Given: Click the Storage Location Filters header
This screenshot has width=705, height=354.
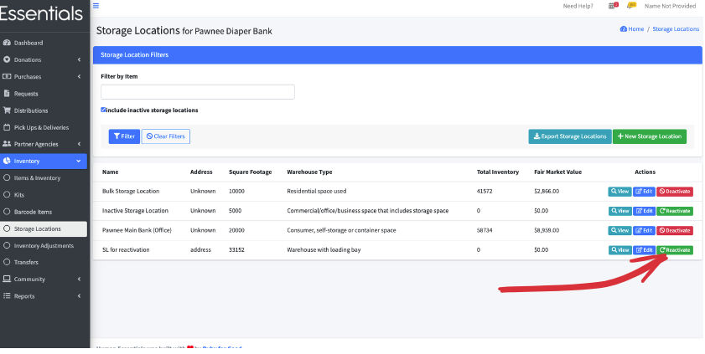Looking at the screenshot, I should 397,54.
